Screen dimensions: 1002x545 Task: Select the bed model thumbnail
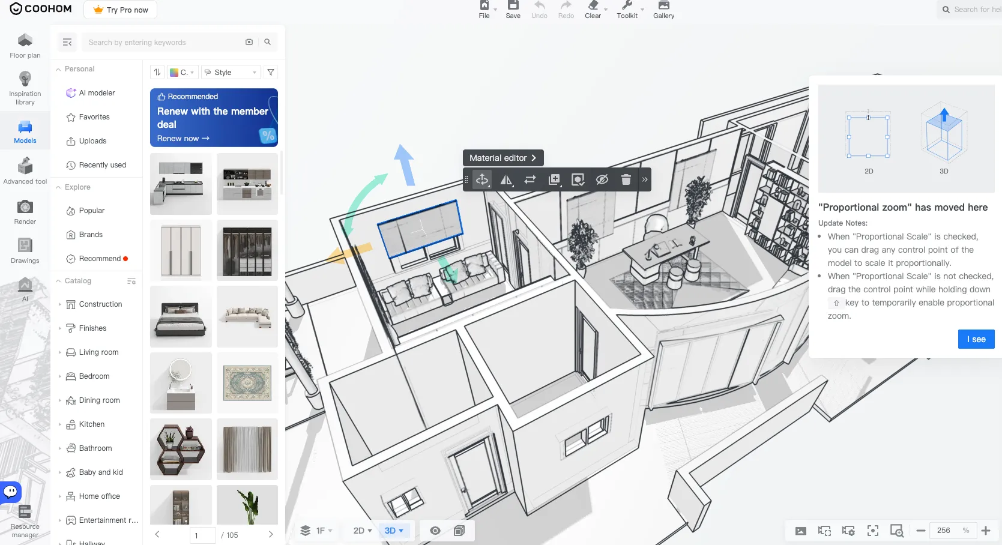[181, 317]
